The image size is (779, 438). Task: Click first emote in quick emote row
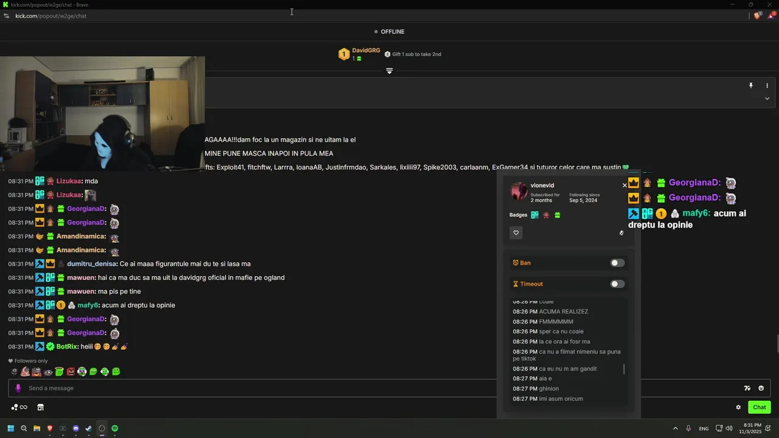(14, 372)
